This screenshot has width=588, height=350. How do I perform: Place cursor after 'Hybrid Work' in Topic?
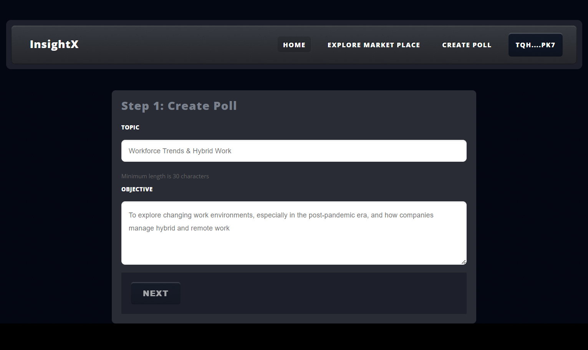pyautogui.click(x=232, y=151)
